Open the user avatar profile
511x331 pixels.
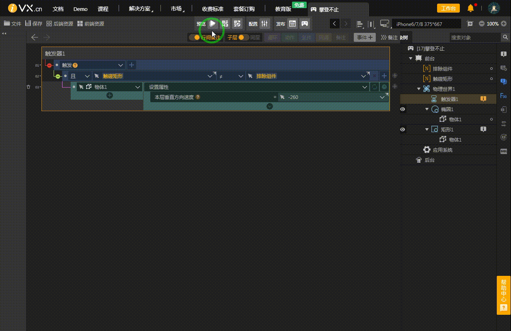point(494,8)
